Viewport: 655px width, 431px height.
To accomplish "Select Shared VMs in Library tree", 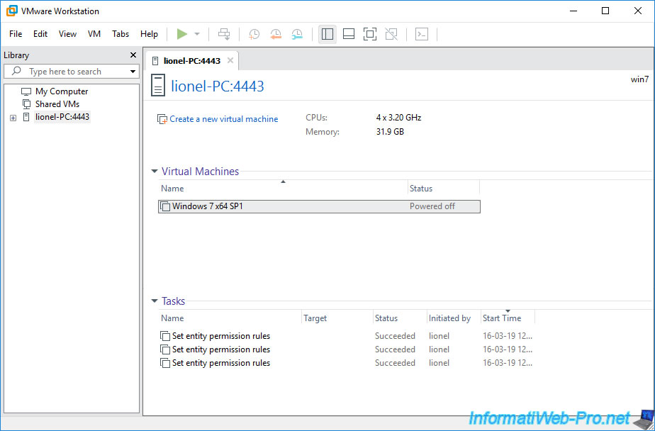I will coord(57,104).
